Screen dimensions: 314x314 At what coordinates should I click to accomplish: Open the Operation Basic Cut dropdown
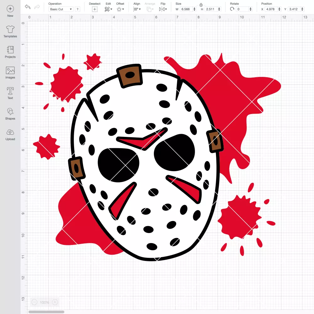click(x=61, y=9)
